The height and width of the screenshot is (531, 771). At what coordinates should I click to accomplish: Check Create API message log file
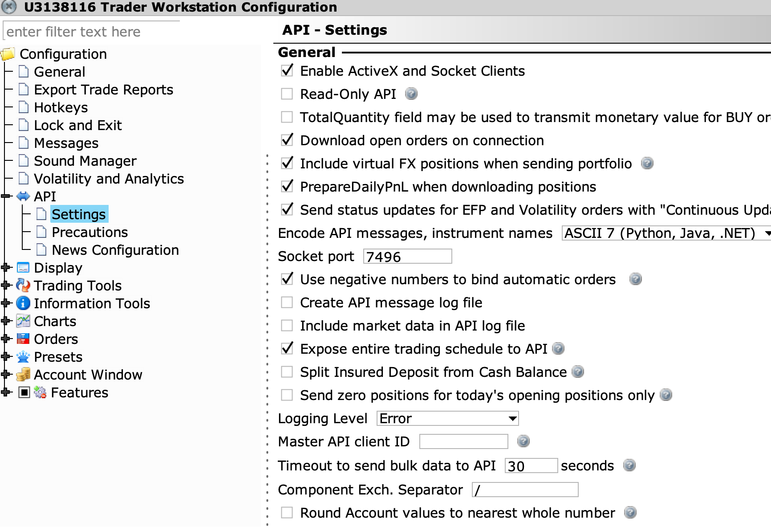point(287,302)
